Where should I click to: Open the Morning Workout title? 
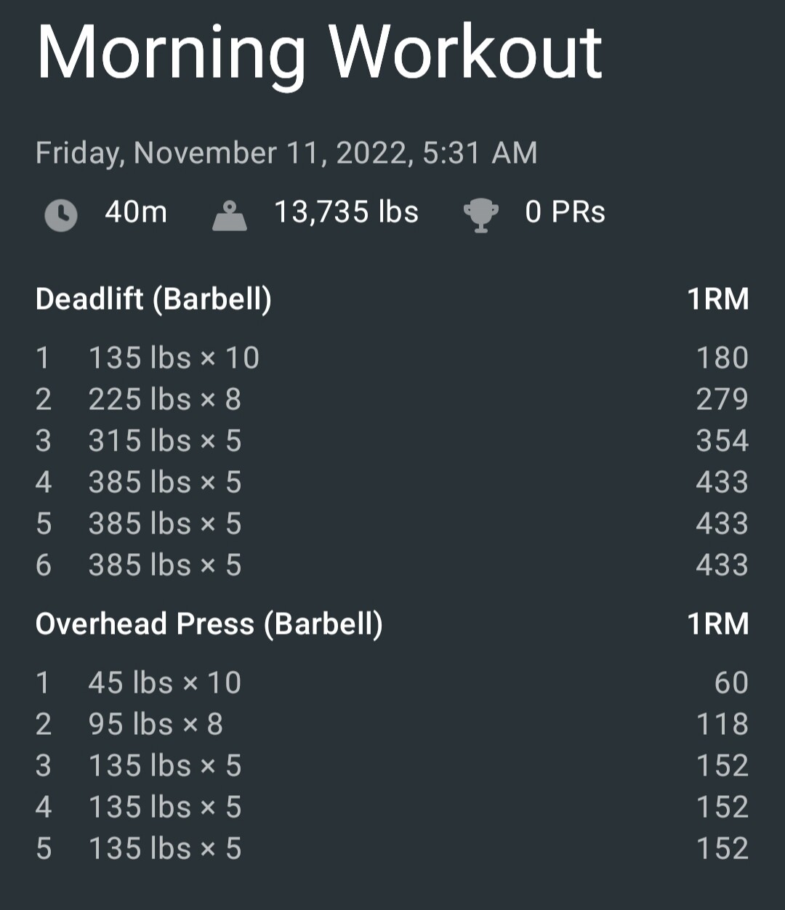tap(319, 53)
